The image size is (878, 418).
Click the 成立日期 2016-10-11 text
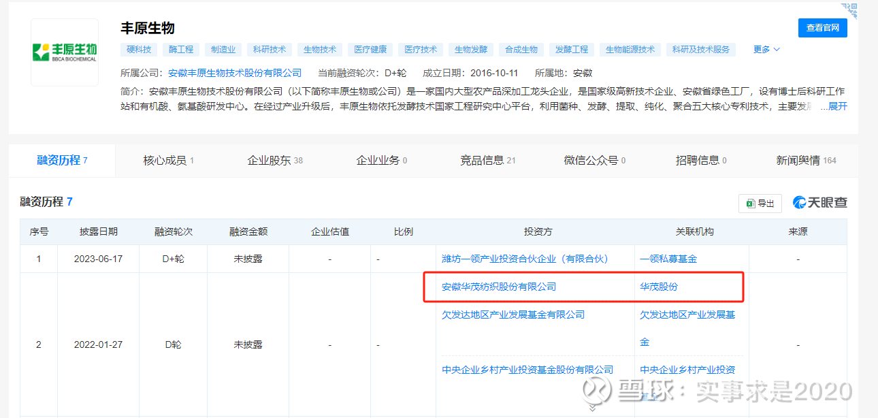click(x=471, y=73)
